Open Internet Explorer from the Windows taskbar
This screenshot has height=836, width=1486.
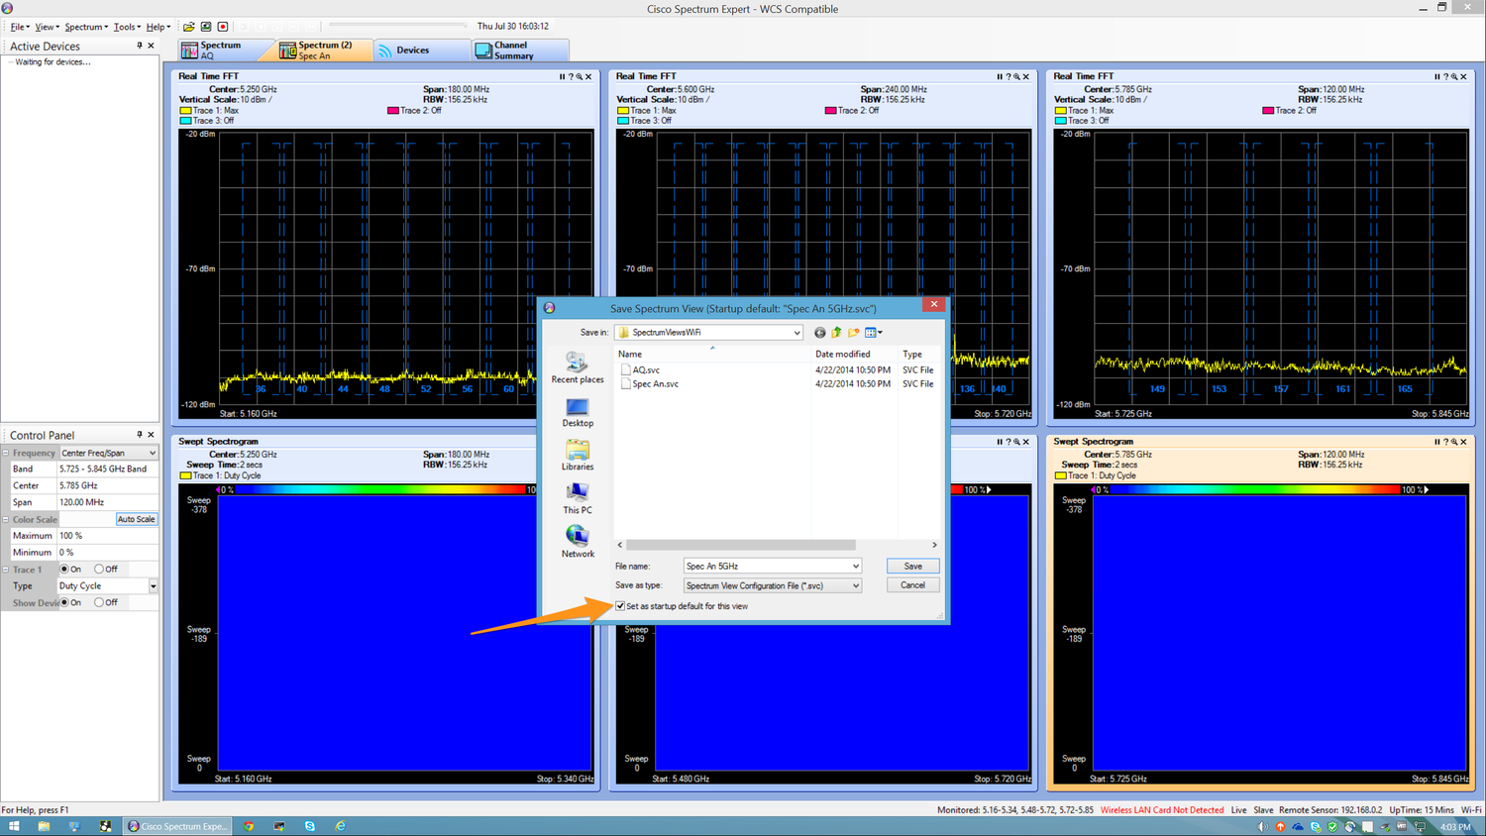340,826
